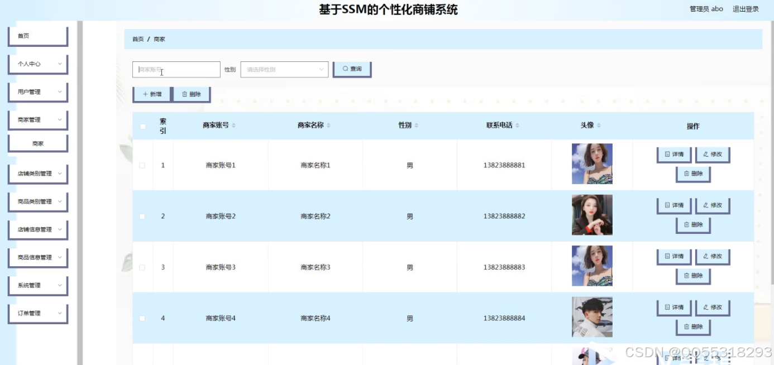Click the phone number 13823888882
774x365 pixels.
click(x=504, y=216)
